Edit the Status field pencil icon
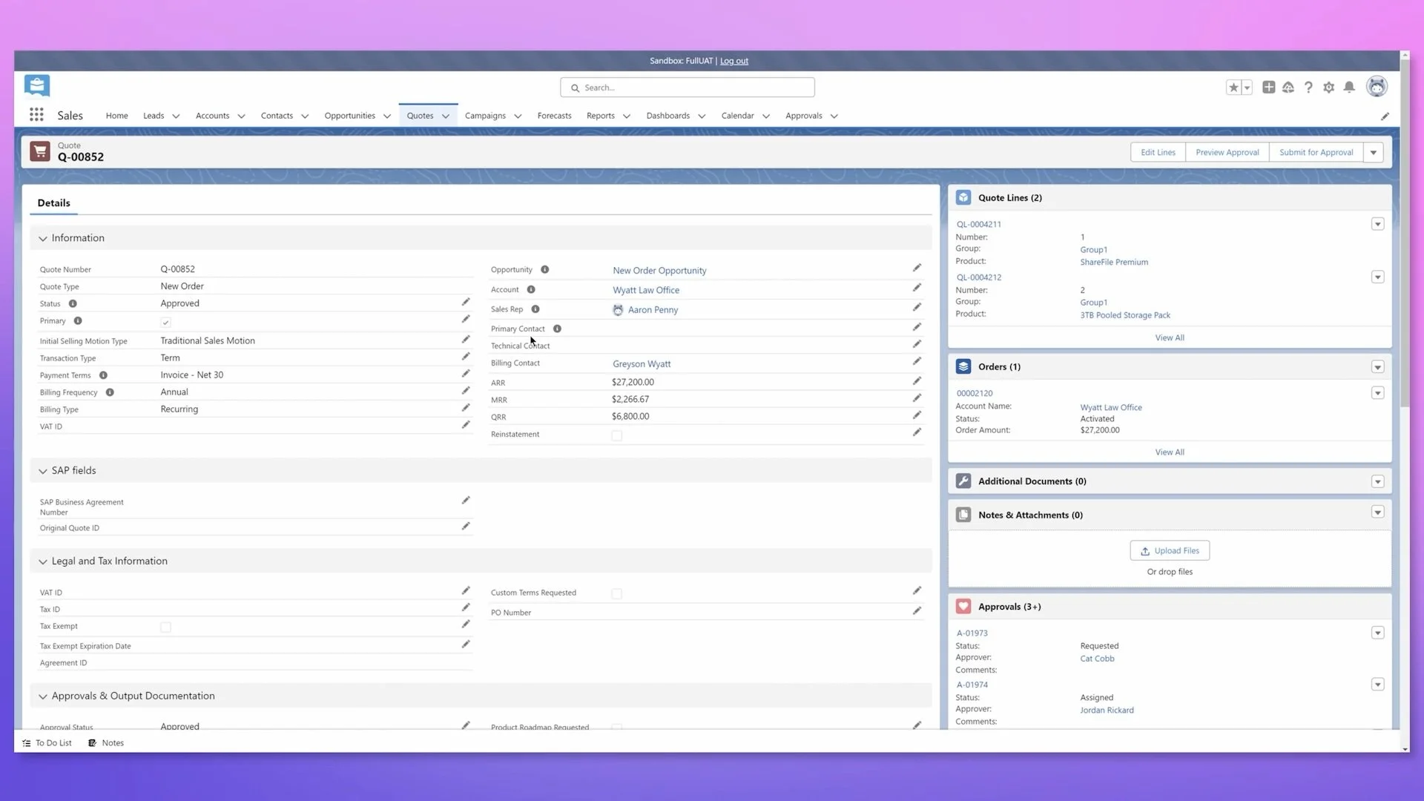The height and width of the screenshot is (801, 1424). point(466,303)
